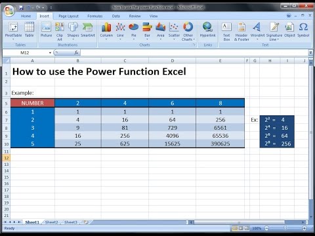Insert a Bar chart
Image resolution: width=315 pixels, height=236 pixels.
coord(147,31)
